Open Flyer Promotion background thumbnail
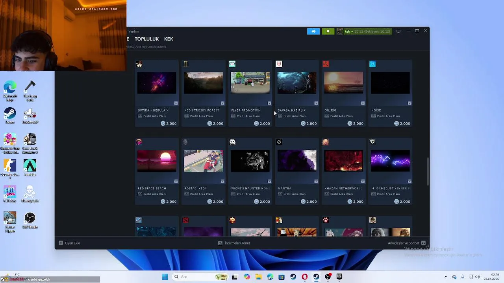Image resolution: width=504 pixels, height=283 pixels. click(250, 83)
